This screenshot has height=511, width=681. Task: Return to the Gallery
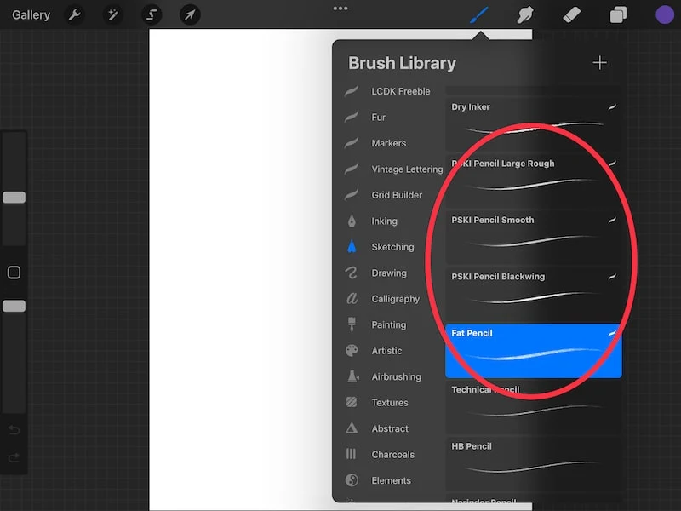point(31,14)
